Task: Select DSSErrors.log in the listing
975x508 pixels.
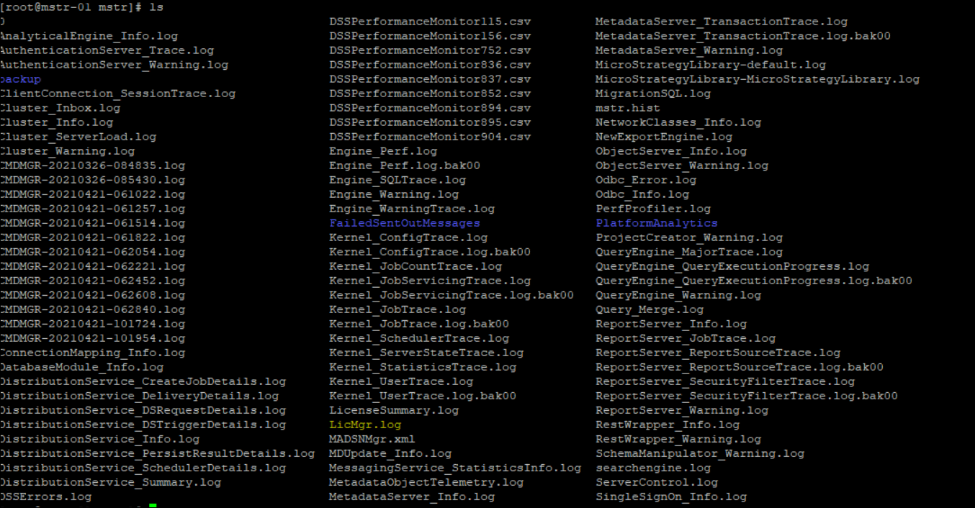Action: (45, 496)
